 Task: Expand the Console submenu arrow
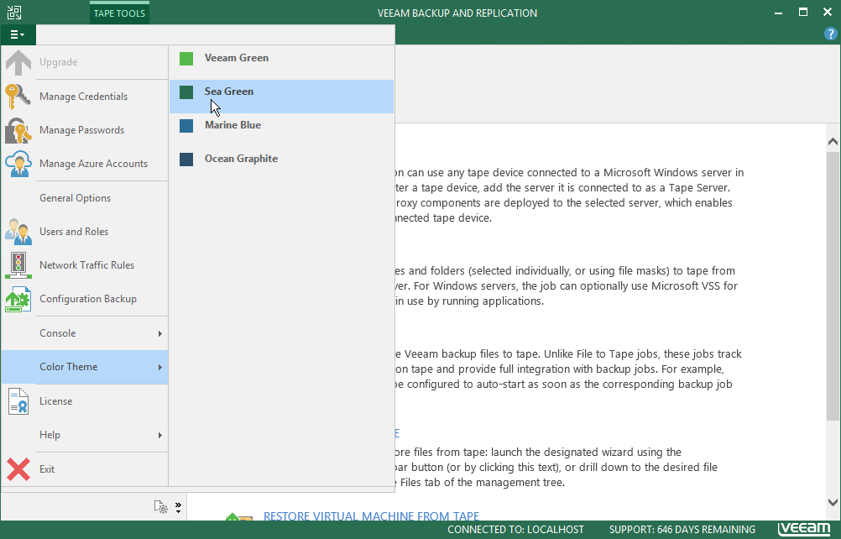(x=159, y=333)
